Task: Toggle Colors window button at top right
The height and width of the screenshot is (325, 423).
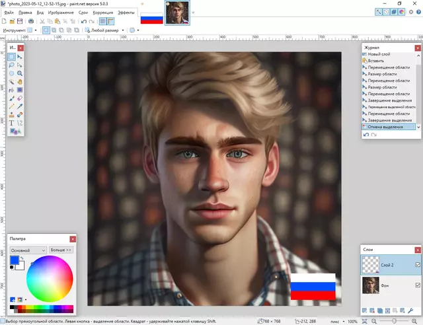Action: [401, 12]
